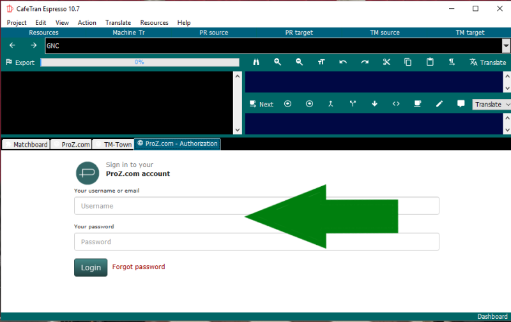Expand the GNC search field dropdown arrow

[x=506, y=46]
